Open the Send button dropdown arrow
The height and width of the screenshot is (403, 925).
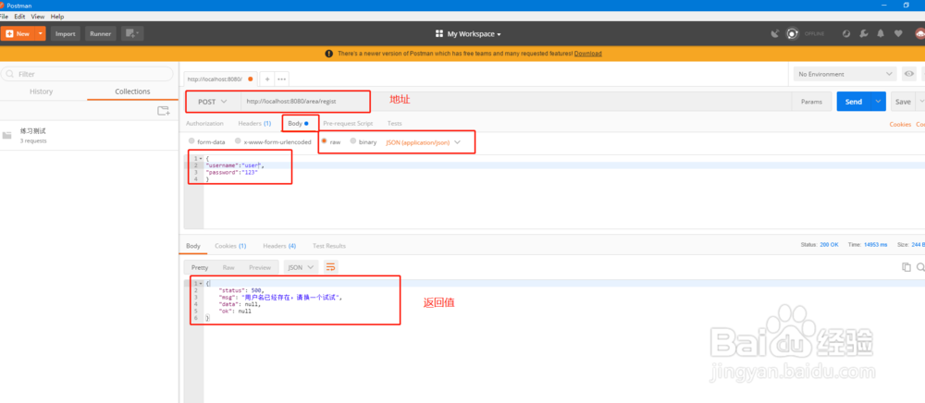[879, 102]
